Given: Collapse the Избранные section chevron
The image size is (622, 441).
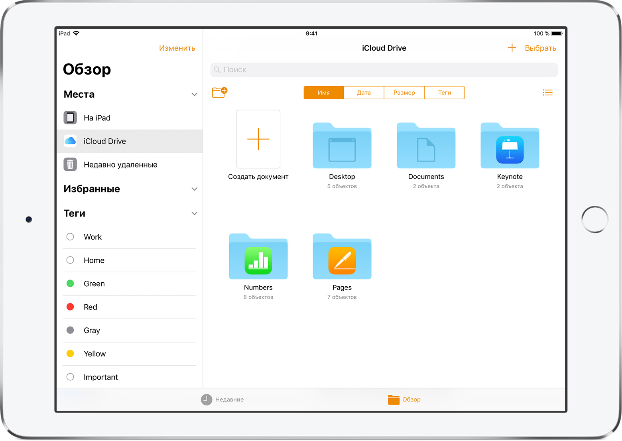Looking at the screenshot, I should tap(195, 189).
